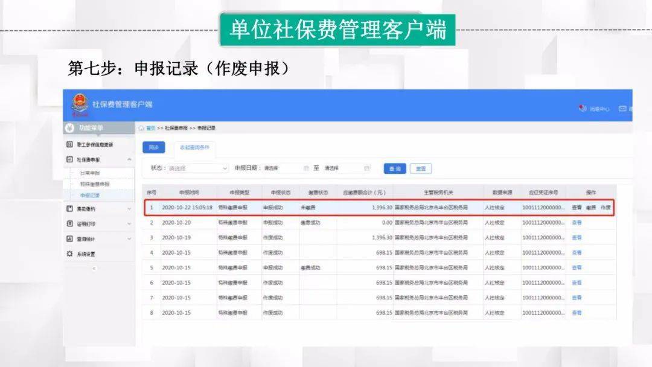652x367 pixels.
Task: Click the national emblem logo in header
Action: pyautogui.click(x=80, y=102)
